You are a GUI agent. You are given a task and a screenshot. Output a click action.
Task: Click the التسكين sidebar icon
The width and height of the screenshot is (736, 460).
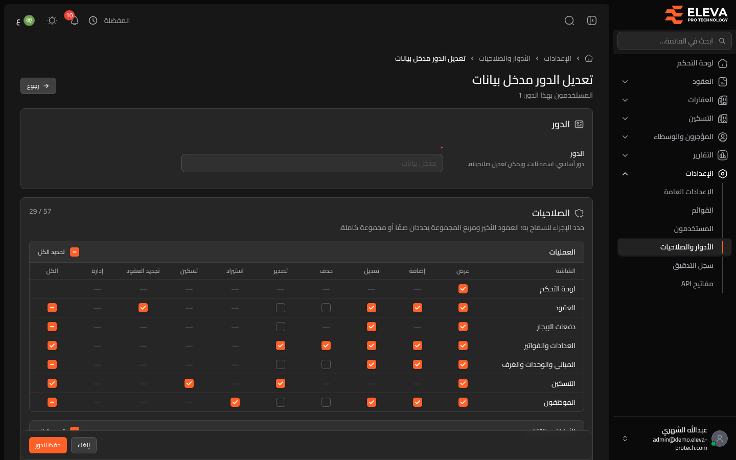(723, 119)
